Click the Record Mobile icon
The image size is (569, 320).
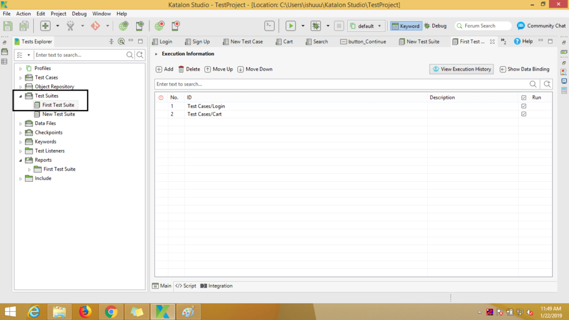(x=176, y=26)
